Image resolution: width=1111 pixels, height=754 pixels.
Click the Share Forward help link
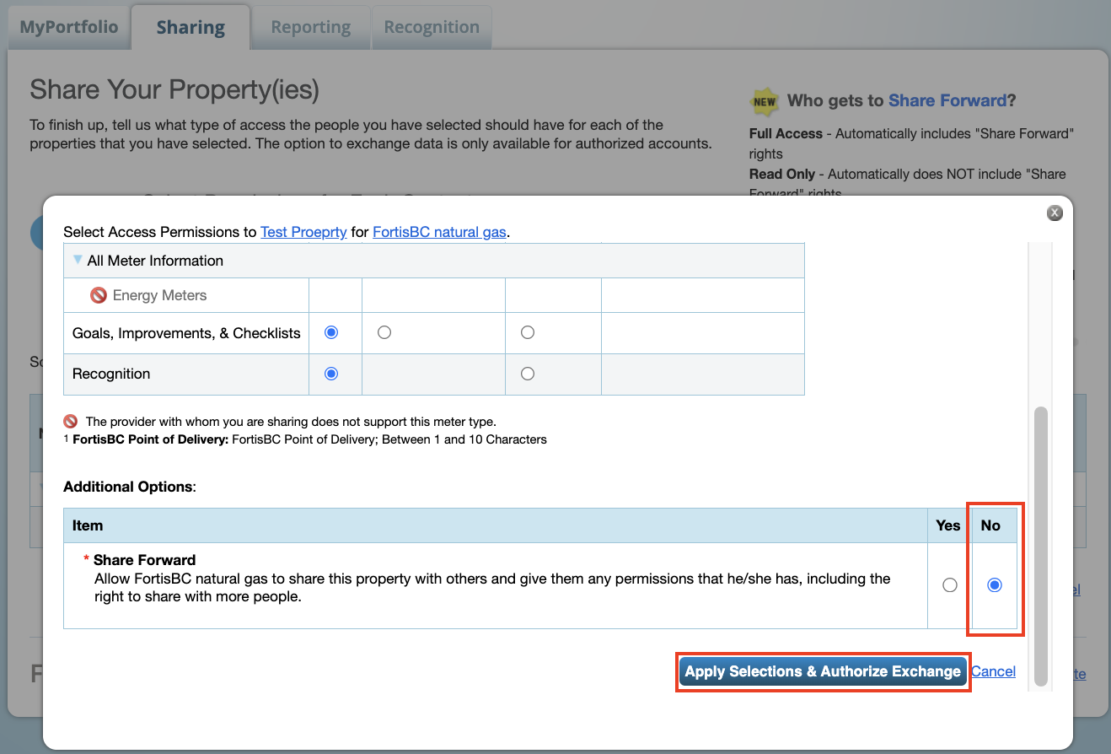point(947,101)
